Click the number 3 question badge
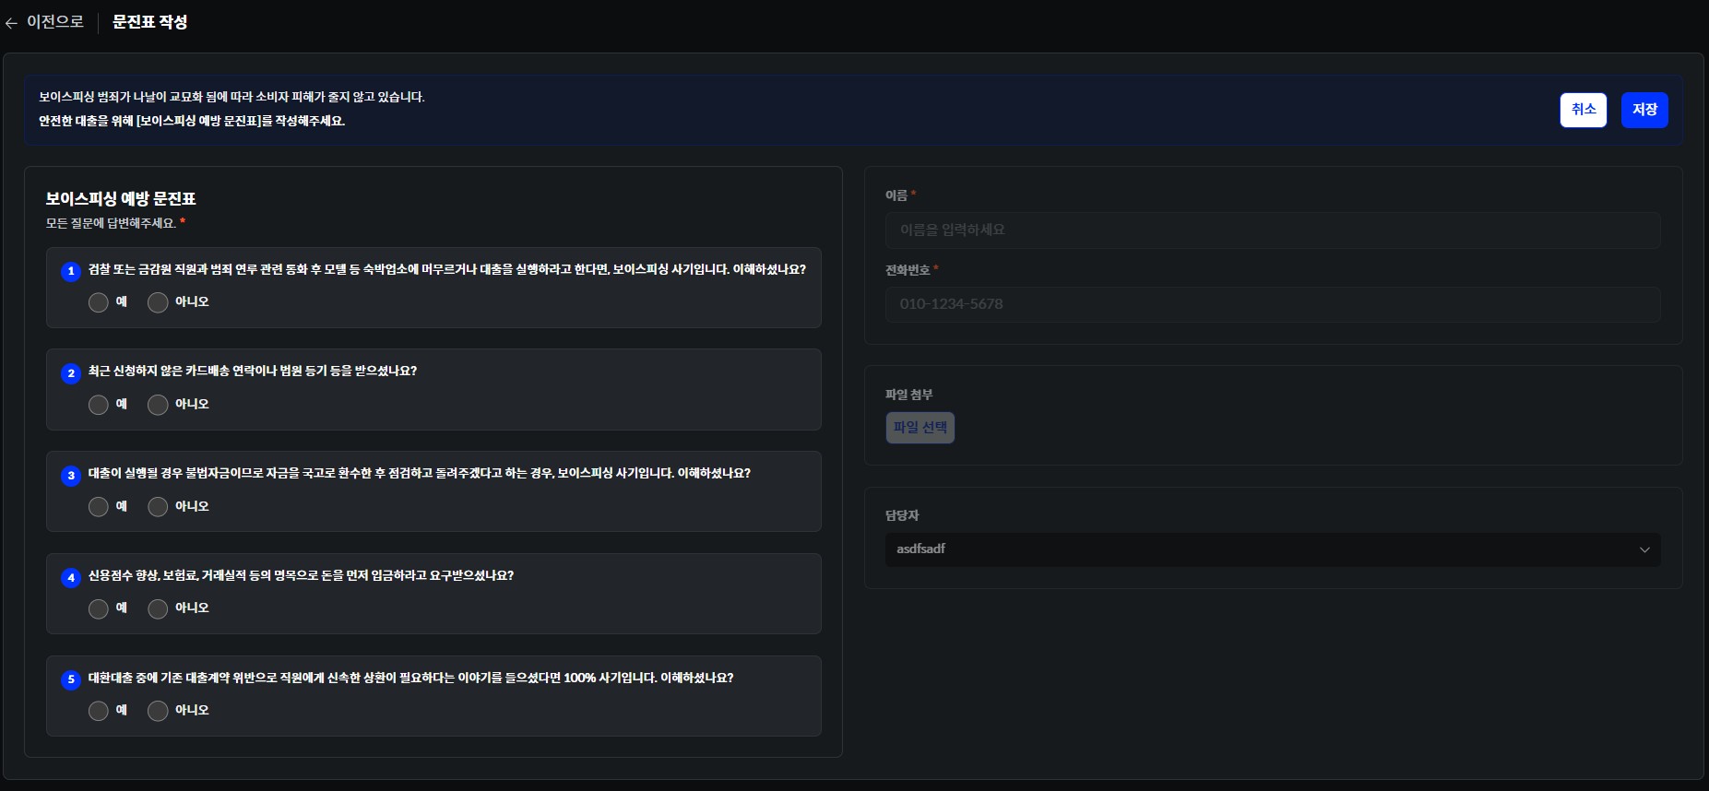The width and height of the screenshot is (1709, 791). [x=71, y=475]
